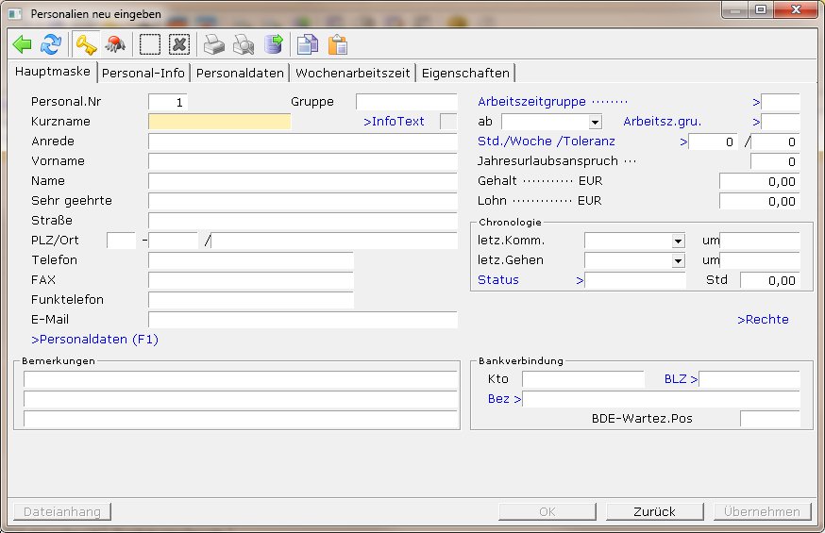Switch to the Personal-Info tab
Screen dimensions: 825x533
tap(143, 73)
